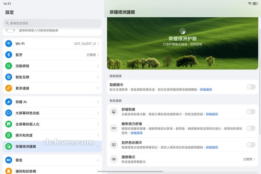Tap the chevron on 大屏幕特色功能 row

98,113
